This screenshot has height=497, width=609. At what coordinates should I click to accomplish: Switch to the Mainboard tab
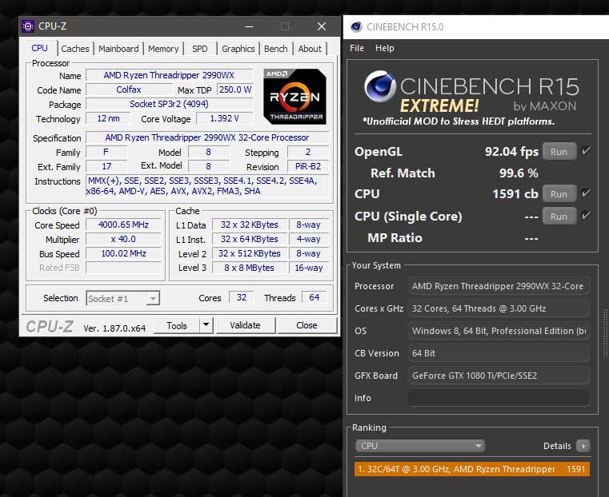click(118, 49)
